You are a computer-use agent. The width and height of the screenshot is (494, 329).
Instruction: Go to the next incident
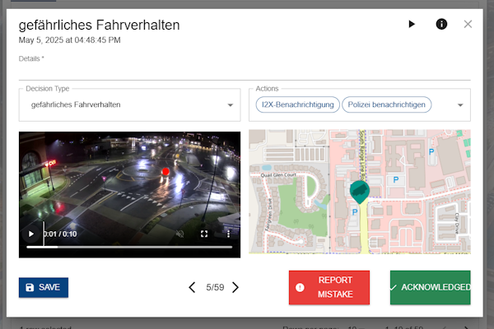tap(235, 287)
